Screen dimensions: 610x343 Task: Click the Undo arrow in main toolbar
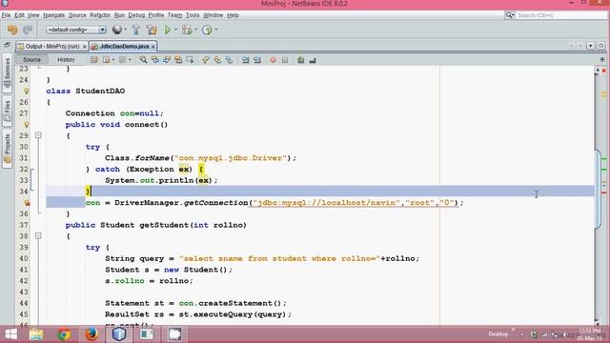coord(12,30)
